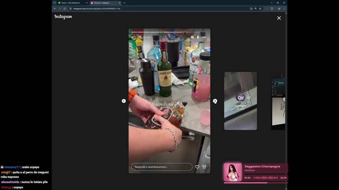Screen dimensions: 339x190
Task: Reload the Instagram page
Action: click(x=64, y=9)
